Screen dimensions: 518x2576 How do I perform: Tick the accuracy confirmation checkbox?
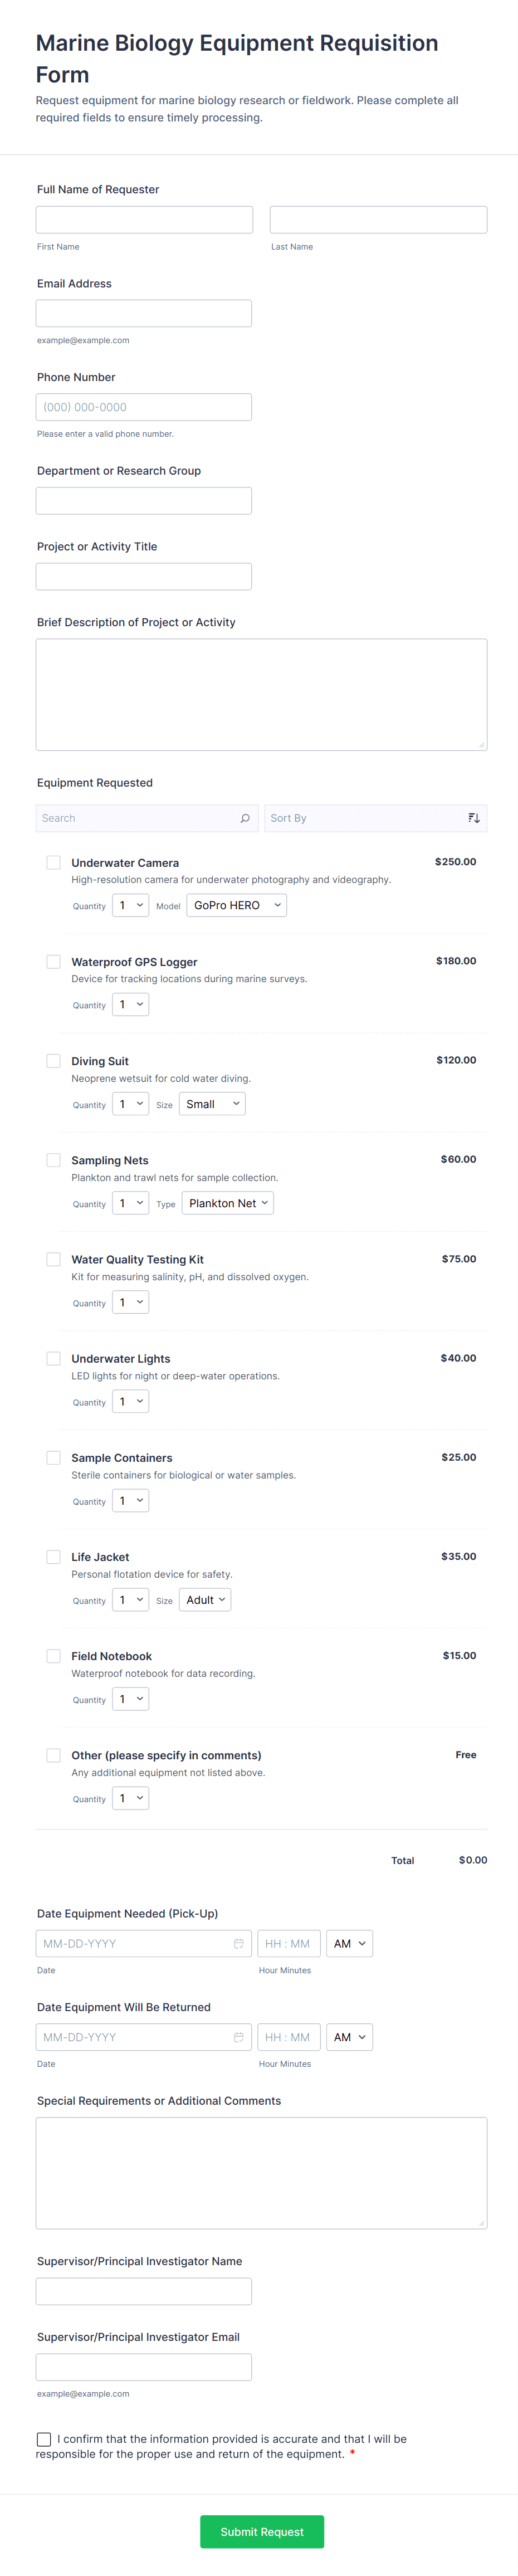click(44, 2438)
